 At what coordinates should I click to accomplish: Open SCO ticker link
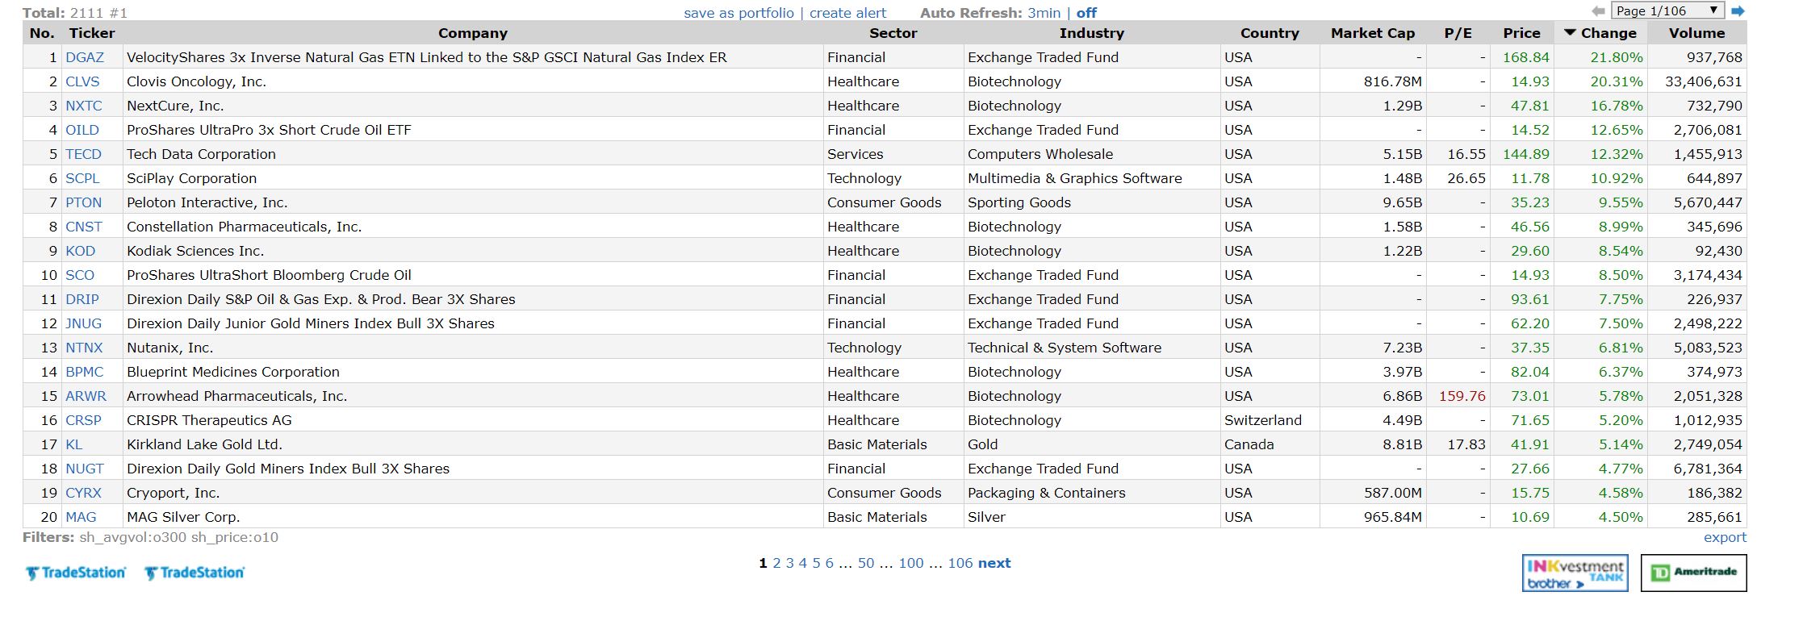[x=80, y=275]
